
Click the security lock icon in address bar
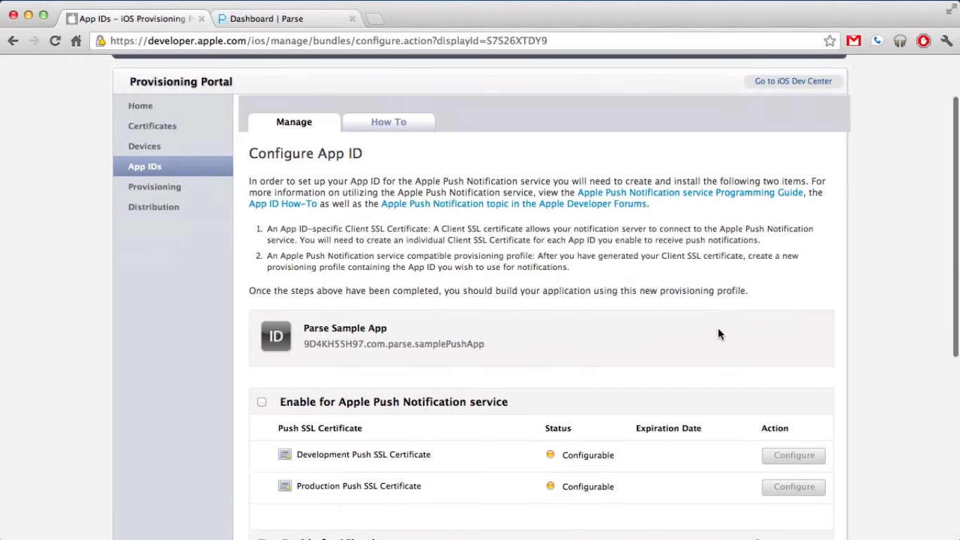click(100, 41)
